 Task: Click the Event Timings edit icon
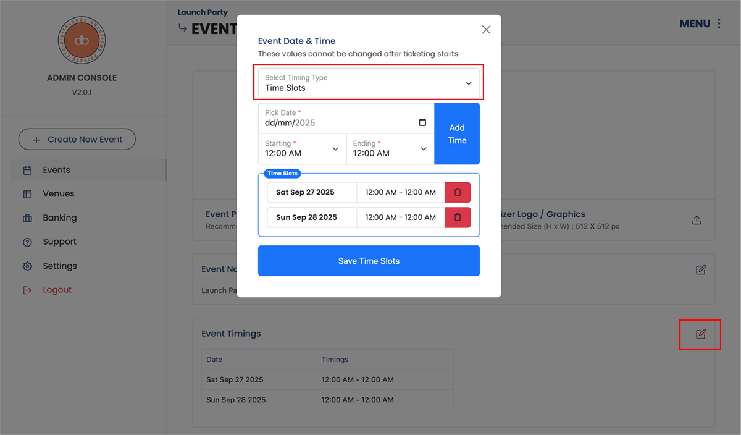[700, 334]
